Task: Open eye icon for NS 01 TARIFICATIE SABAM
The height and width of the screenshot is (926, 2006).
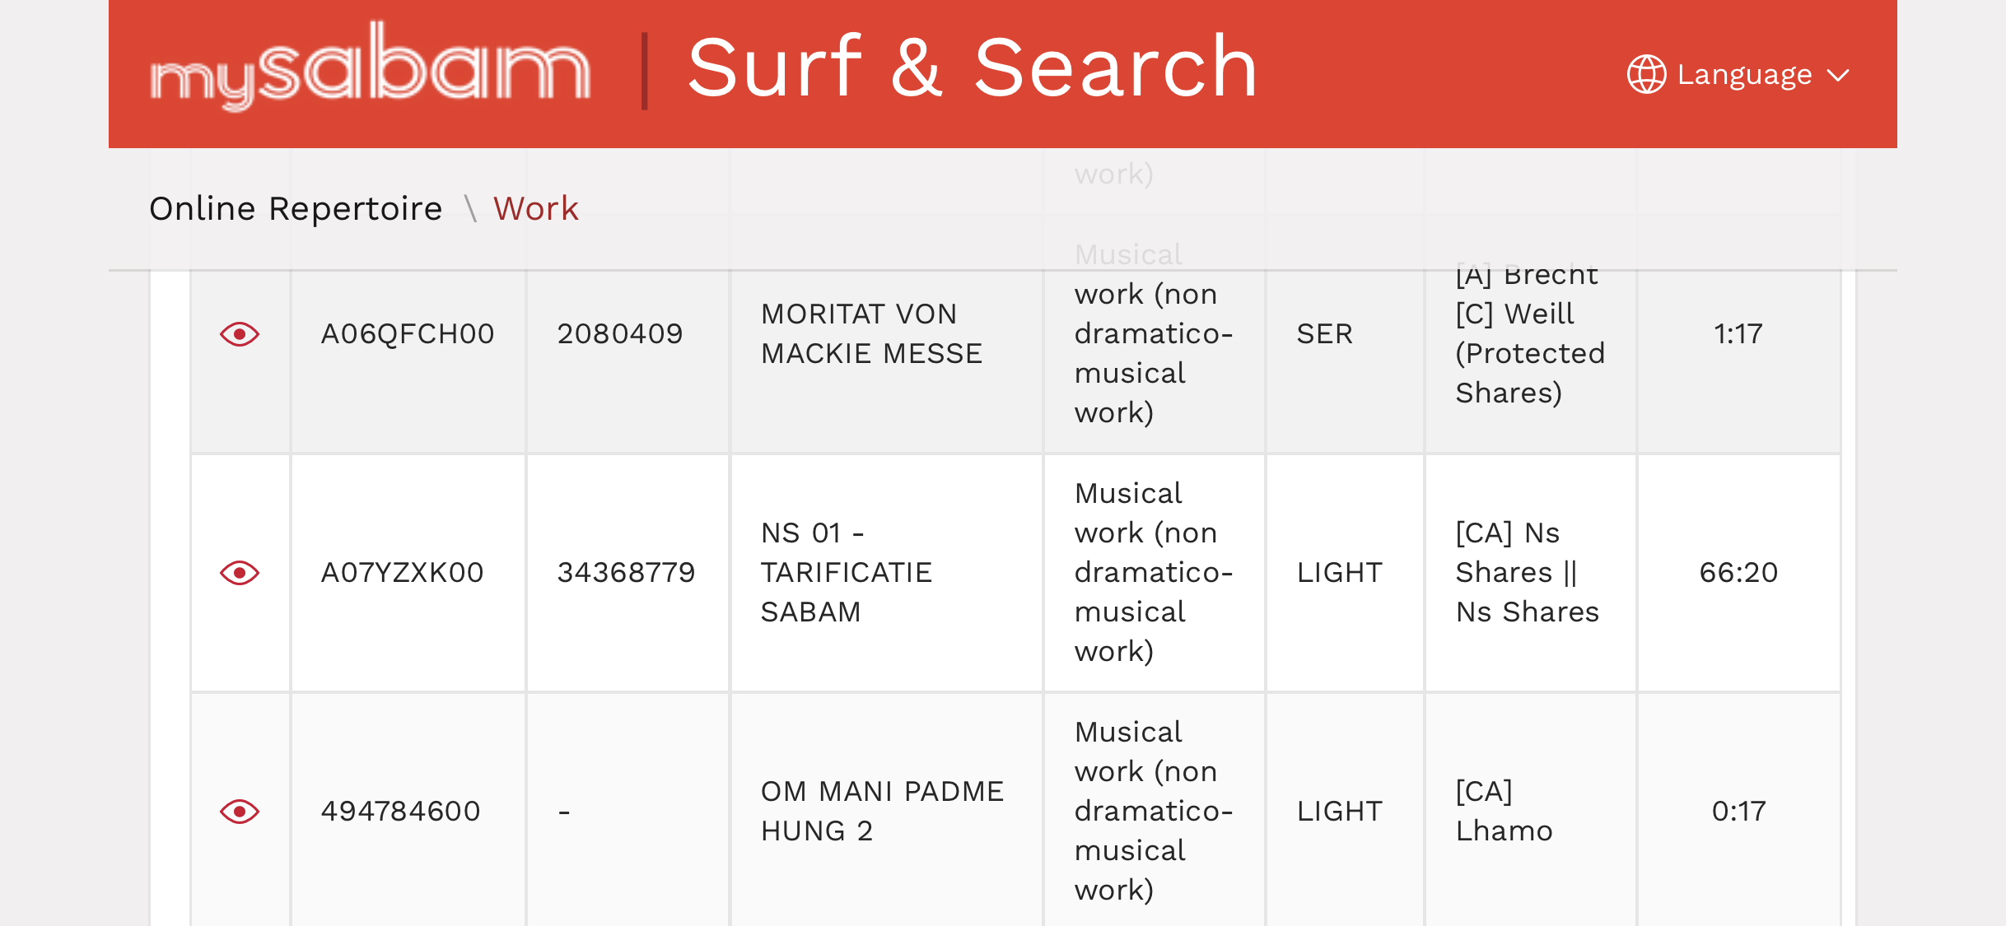Action: [240, 573]
